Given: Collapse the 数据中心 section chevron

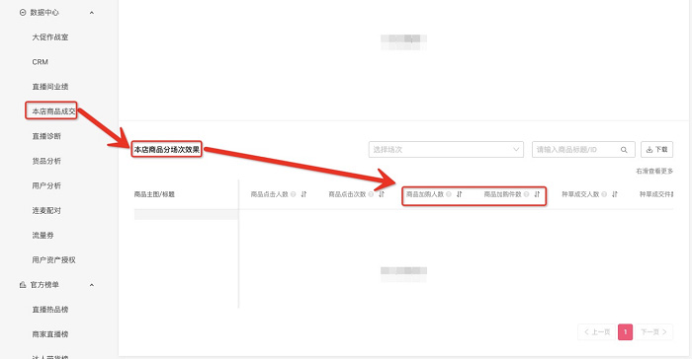Looking at the screenshot, I should tap(91, 13).
